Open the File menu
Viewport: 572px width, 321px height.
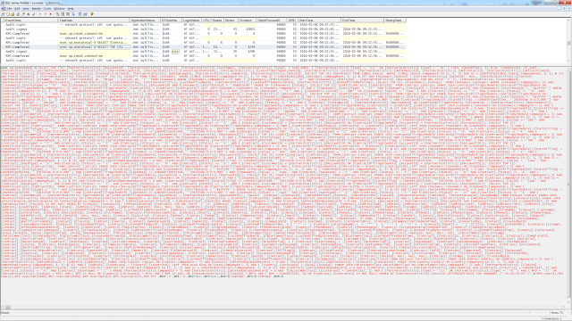(10, 9)
